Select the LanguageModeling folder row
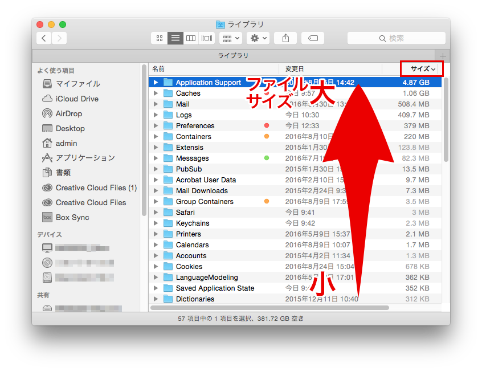This screenshot has height=371, width=482. [x=295, y=277]
